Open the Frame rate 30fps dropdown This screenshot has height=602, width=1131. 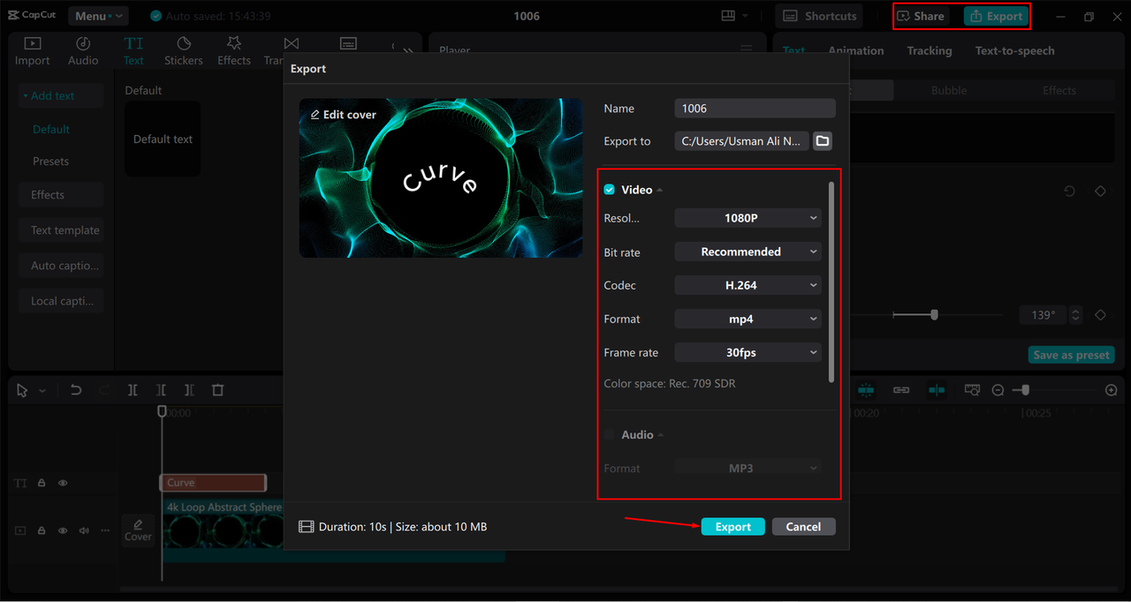[748, 352]
